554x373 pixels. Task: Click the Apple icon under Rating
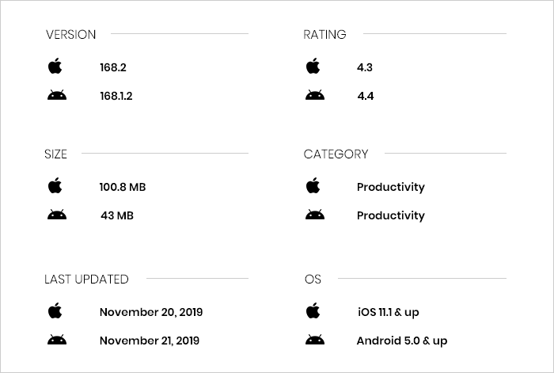[x=313, y=67]
